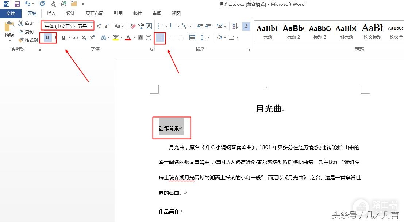The height and width of the screenshot is (222, 404).
Task: Activate the 格式刷 format painter
Action: pos(28,40)
